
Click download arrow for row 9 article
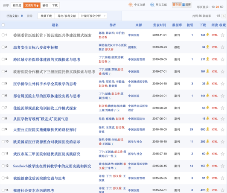[208, 129]
